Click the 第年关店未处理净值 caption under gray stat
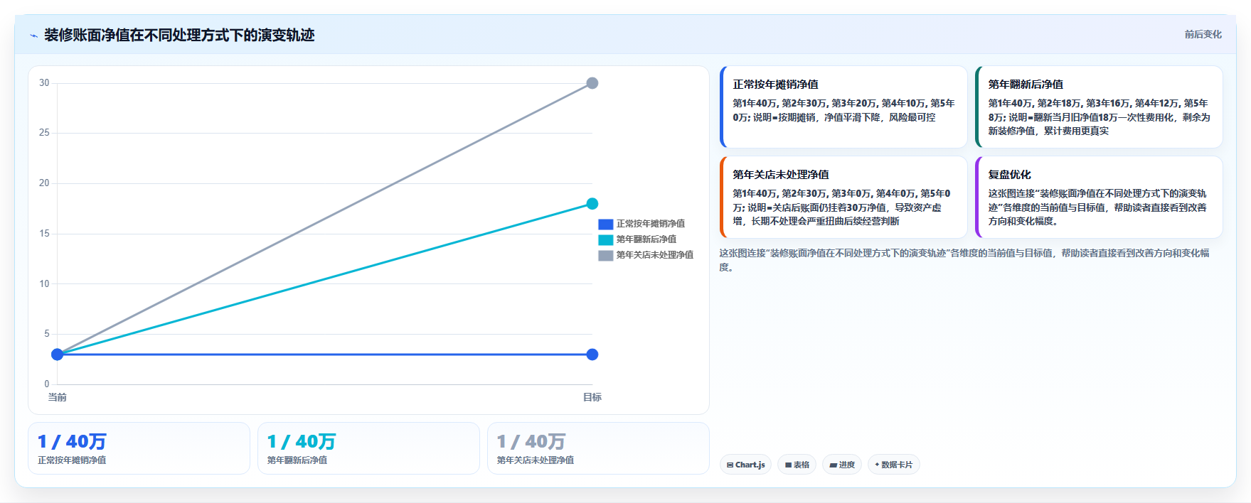Screen dimensions: 1251x503 (536, 460)
